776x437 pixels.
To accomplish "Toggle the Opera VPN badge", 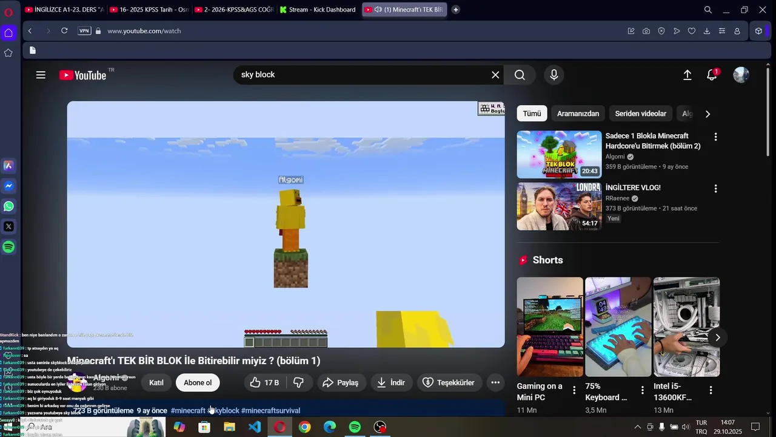I will coord(84,31).
